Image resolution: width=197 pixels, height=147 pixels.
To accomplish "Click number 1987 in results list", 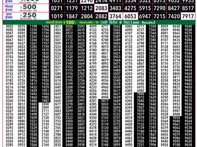I will pyautogui.click(x=45, y=101).
